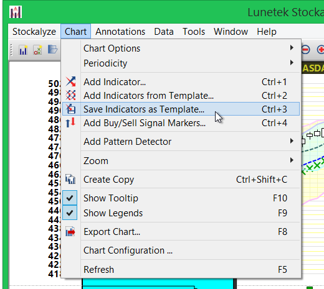Click the Lunetek Stockalyze app icon
This screenshot has height=289, width=324.
click(16, 12)
